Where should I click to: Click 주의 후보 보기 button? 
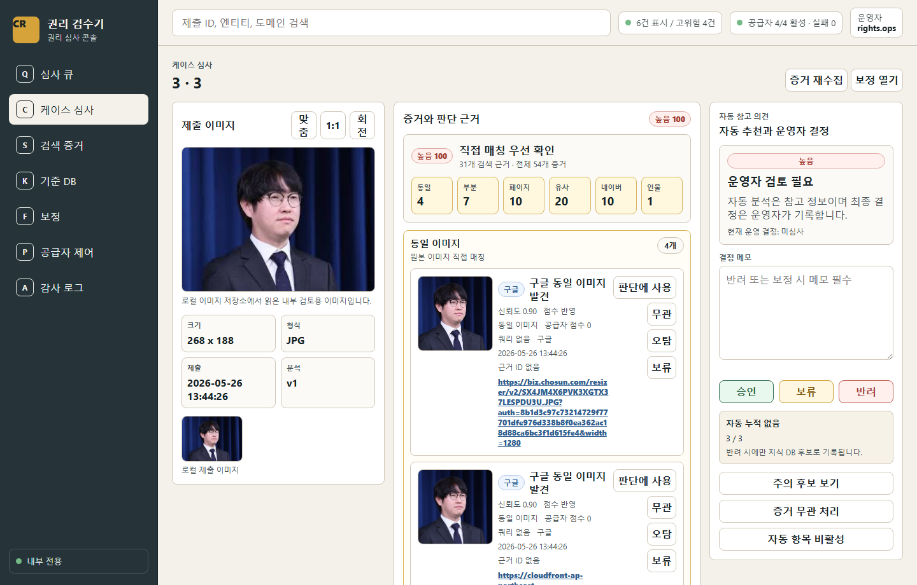[806, 483]
